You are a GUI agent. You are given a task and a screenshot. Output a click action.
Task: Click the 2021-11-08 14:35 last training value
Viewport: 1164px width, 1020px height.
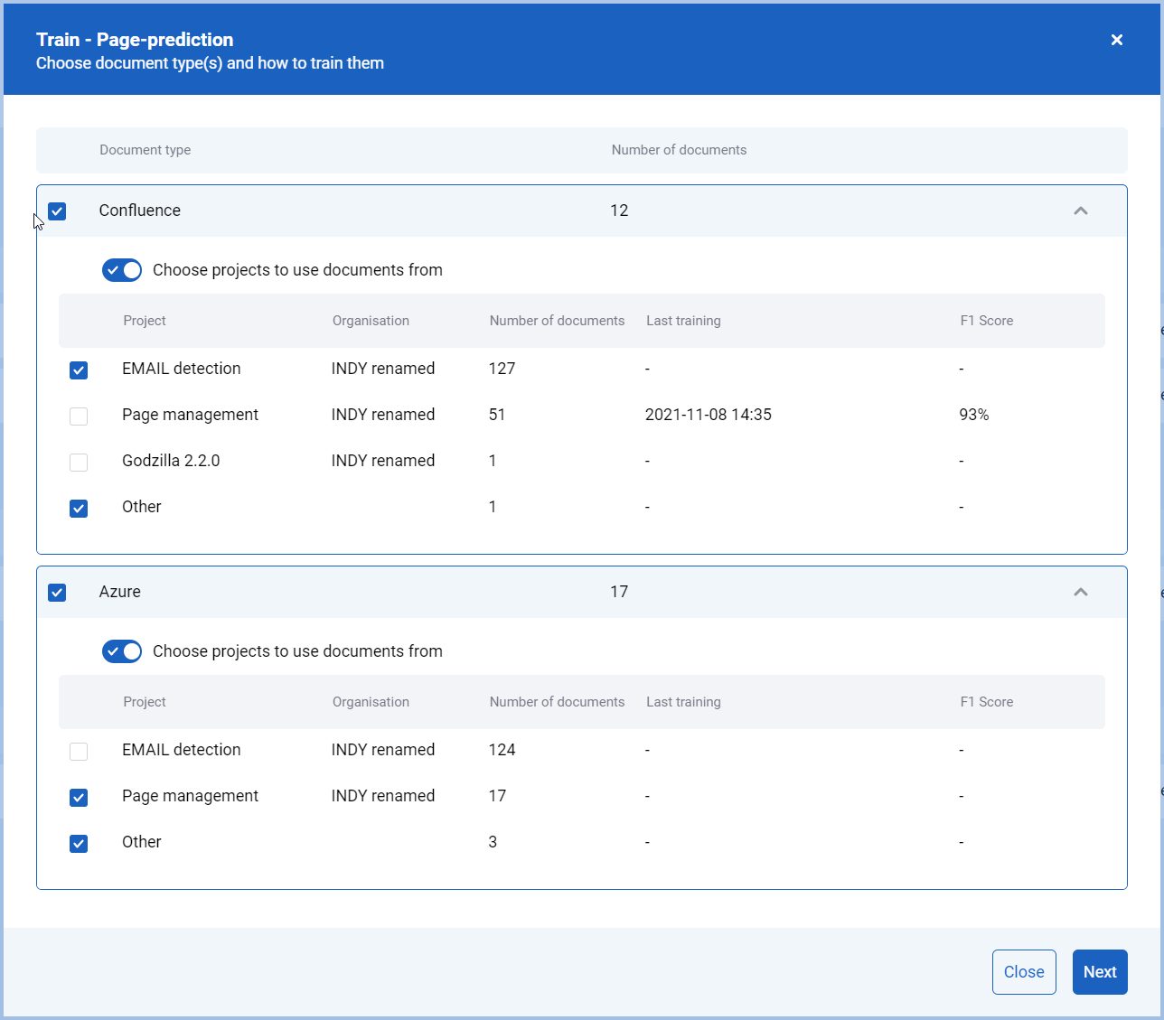pos(709,415)
